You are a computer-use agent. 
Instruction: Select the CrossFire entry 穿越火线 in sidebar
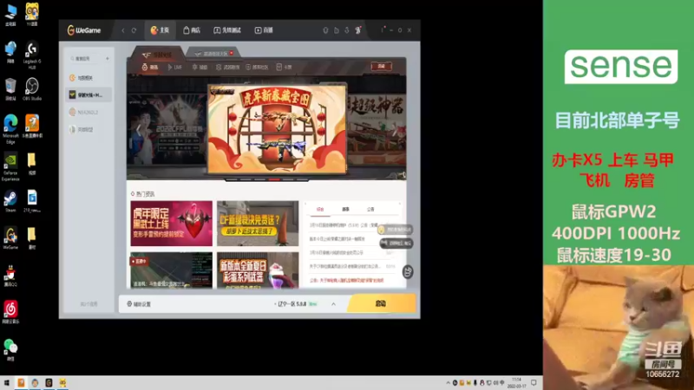point(88,94)
